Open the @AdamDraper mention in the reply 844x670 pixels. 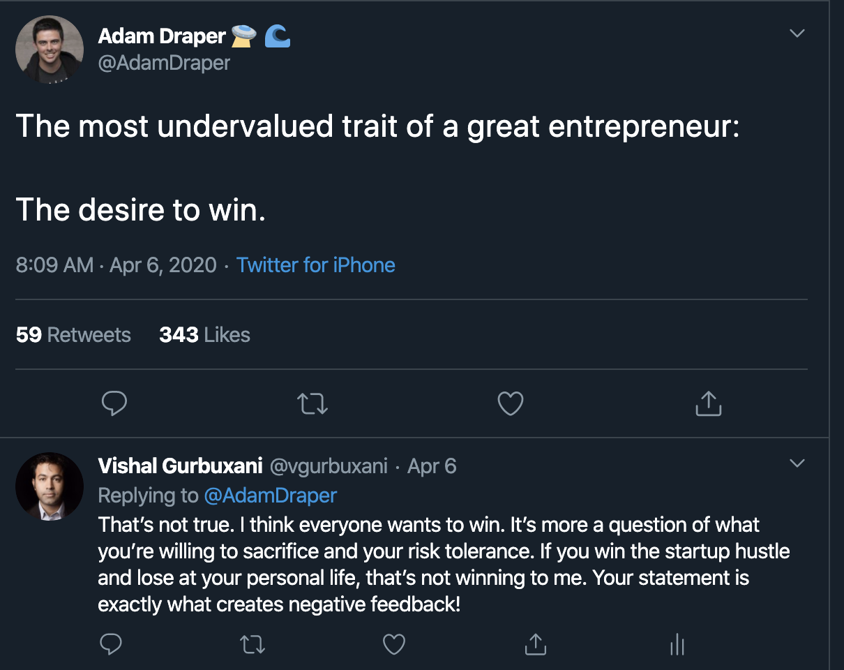270,496
